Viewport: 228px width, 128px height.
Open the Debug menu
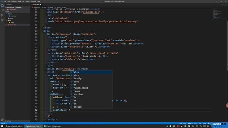(x=27, y=1)
